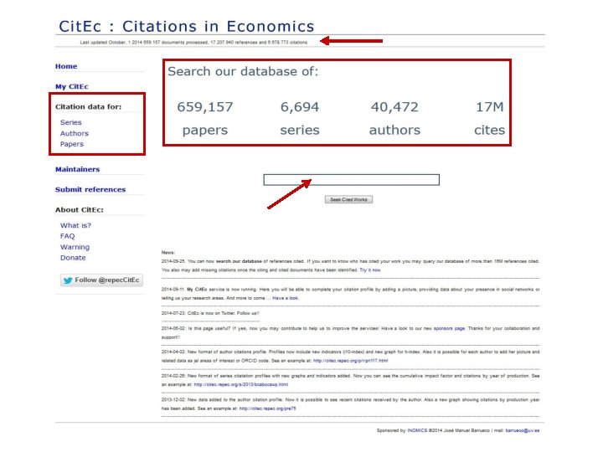Click the 'Search our database of:' heading
This screenshot has height=452, width=603.
coord(243,71)
